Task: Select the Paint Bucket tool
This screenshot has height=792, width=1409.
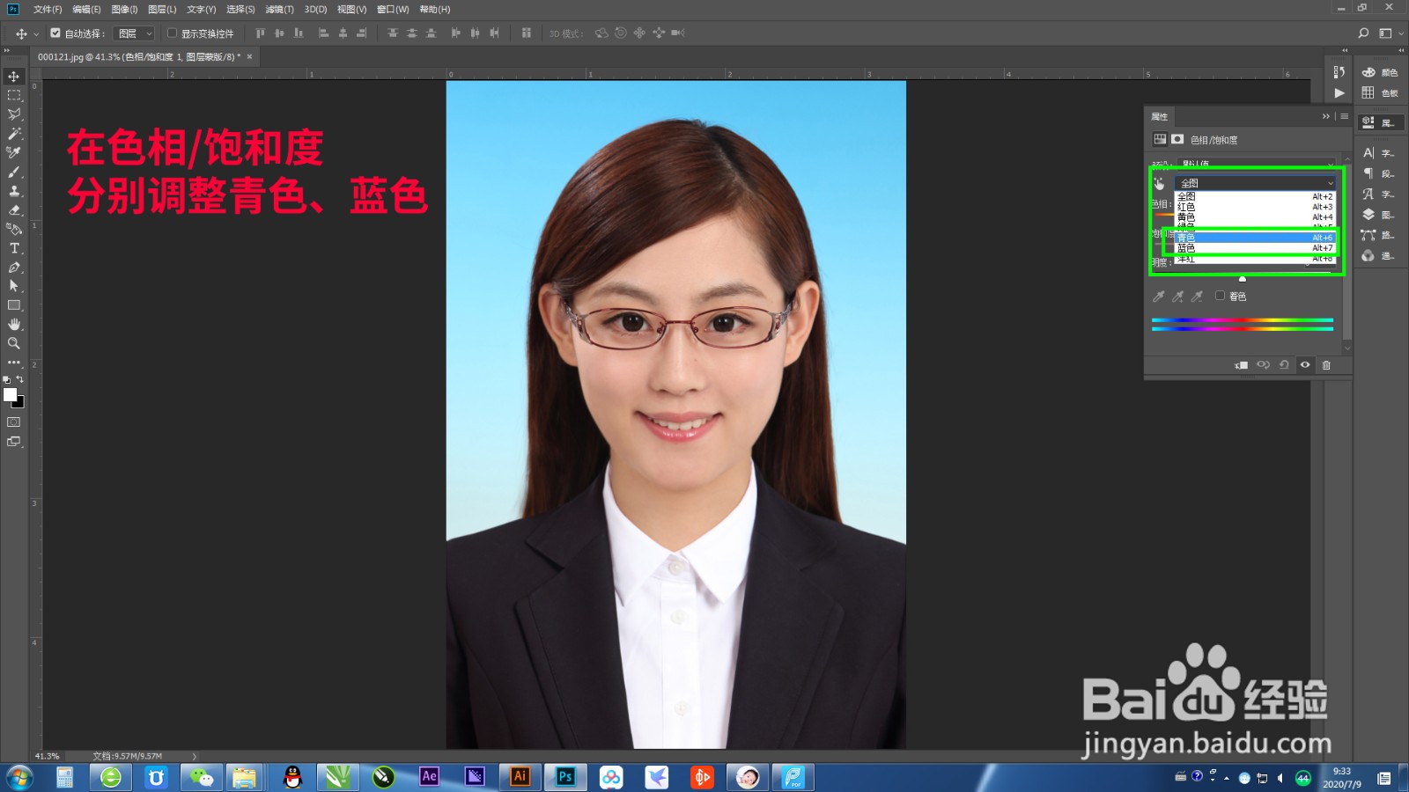Action: 14,229
